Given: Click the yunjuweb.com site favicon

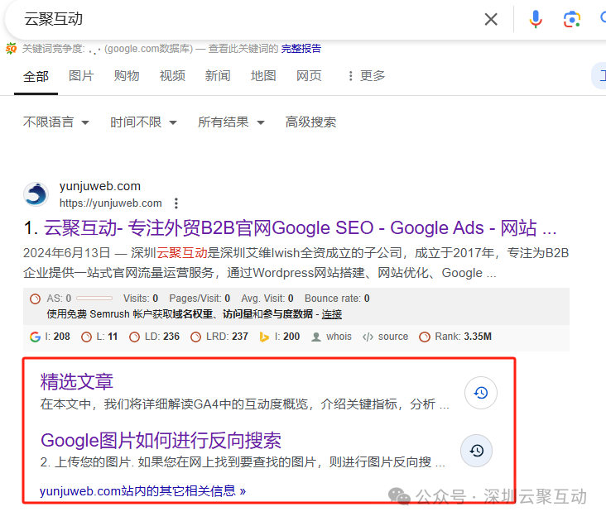Looking at the screenshot, I should pyautogui.click(x=36, y=194).
